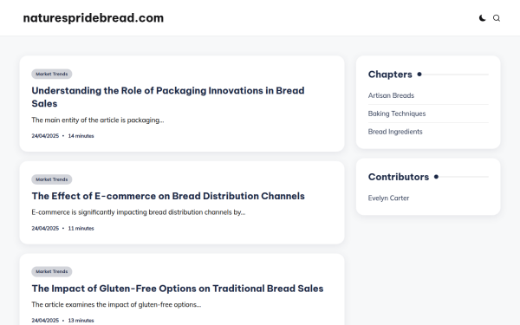
Task: Open the Baking Techniques chapter
Action: coord(397,114)
